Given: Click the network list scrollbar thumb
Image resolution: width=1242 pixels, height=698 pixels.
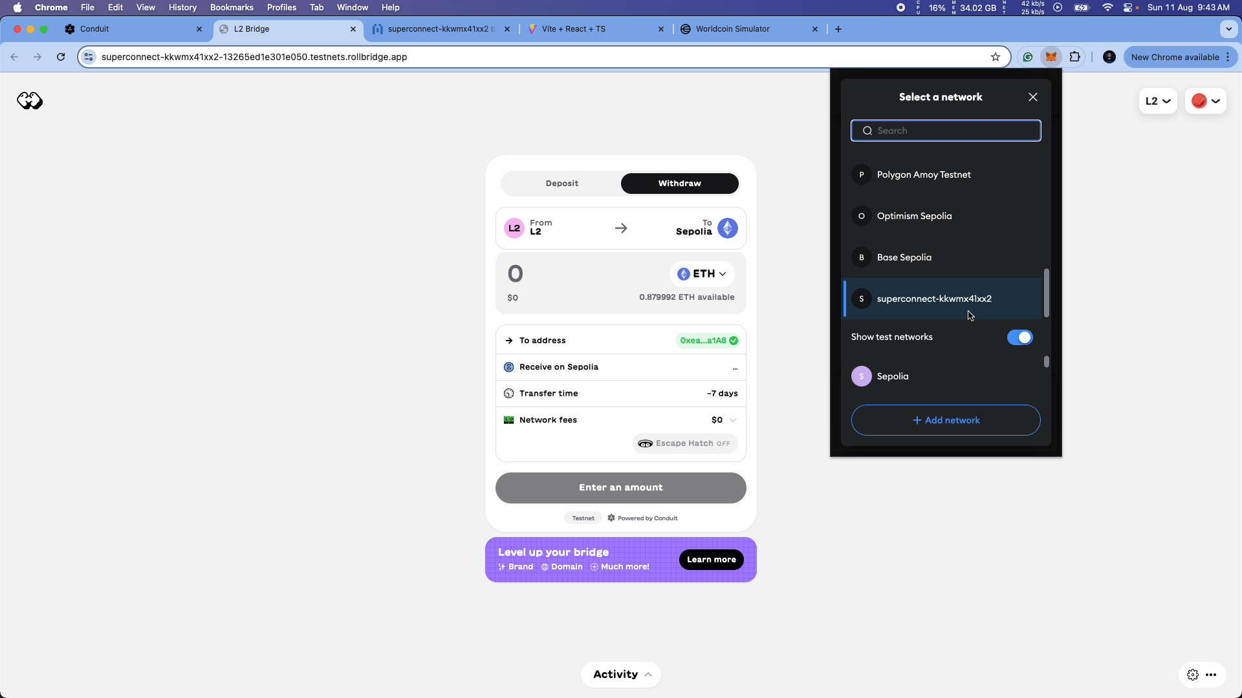Looking at the screenshot, I should (x=1047, y=293).
